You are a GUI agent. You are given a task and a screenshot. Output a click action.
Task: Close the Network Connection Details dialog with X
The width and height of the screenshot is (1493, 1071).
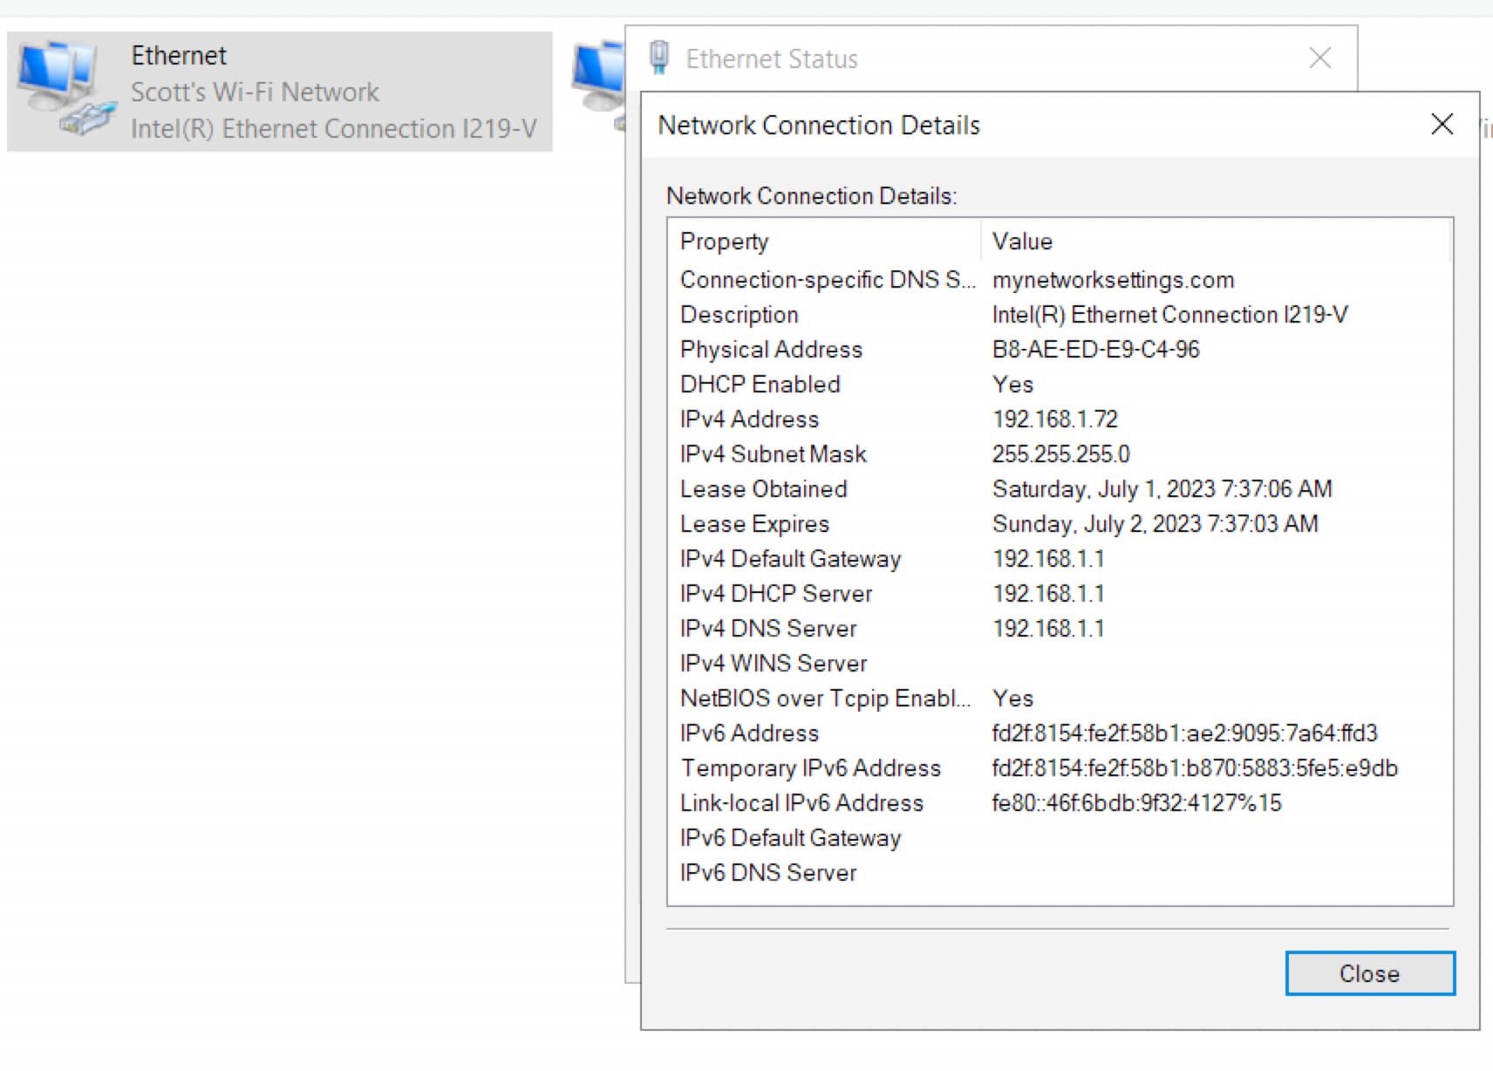[x=1442, y=124]
